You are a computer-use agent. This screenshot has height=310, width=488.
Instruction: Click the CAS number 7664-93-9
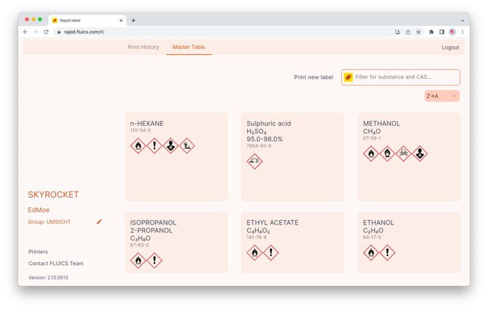click(x=259, y=146)
